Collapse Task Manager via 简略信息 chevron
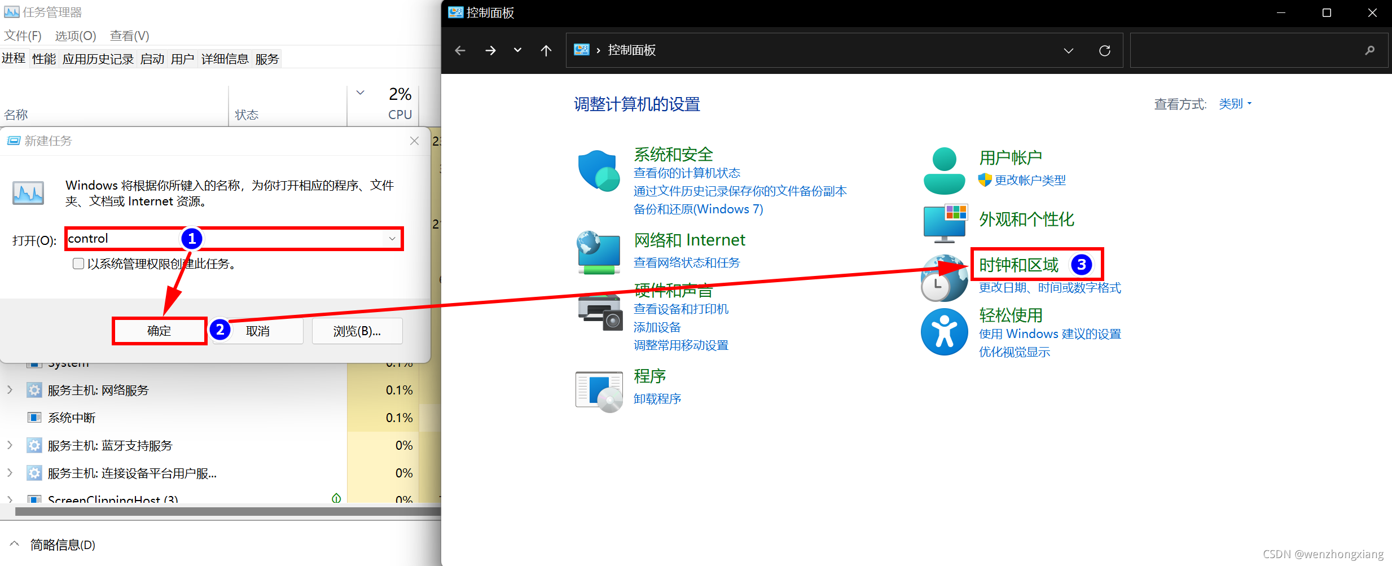 [15, 545]
